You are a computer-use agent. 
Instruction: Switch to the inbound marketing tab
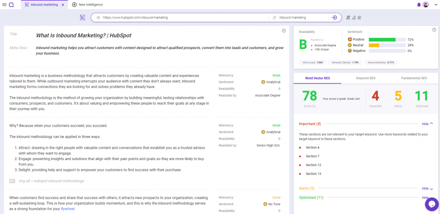pyautogui.click(x=44, y=5)
